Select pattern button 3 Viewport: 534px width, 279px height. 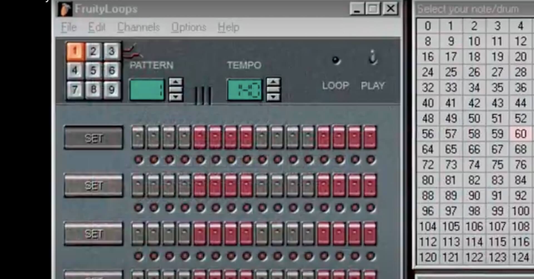click(112, 51)
